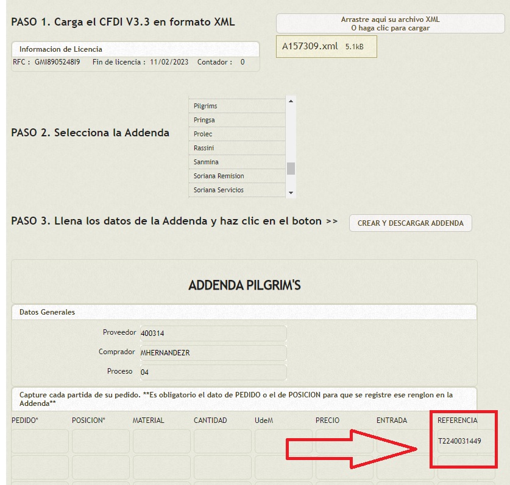This screenshot has width=510, height=485.
Task: Click first row UdeM input field
Action: (x=283, y=441)
